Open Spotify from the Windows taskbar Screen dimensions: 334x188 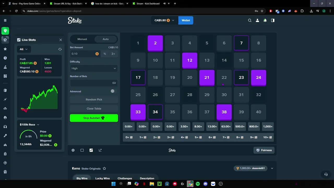tap(198, 184)
